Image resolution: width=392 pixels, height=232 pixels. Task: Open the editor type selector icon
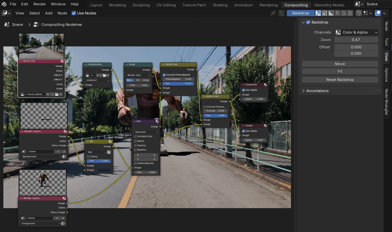[6, 13]
